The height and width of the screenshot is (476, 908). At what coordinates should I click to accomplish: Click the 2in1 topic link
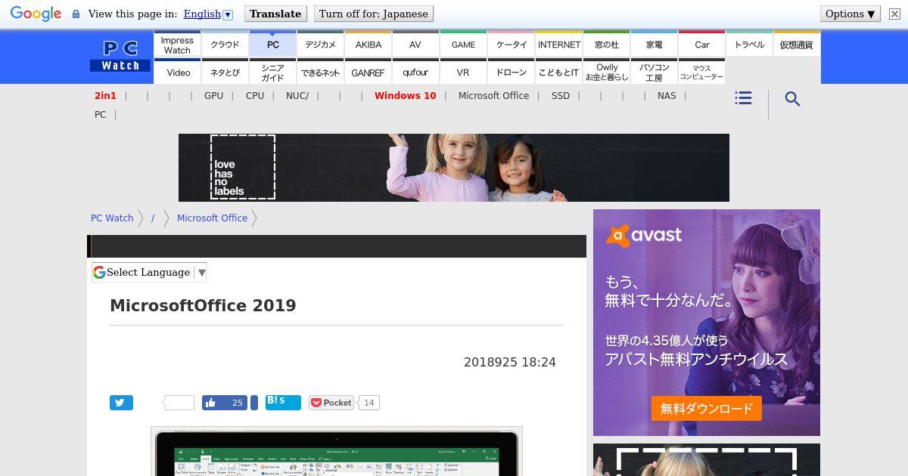pyautogui.click(x=106, y=96)
